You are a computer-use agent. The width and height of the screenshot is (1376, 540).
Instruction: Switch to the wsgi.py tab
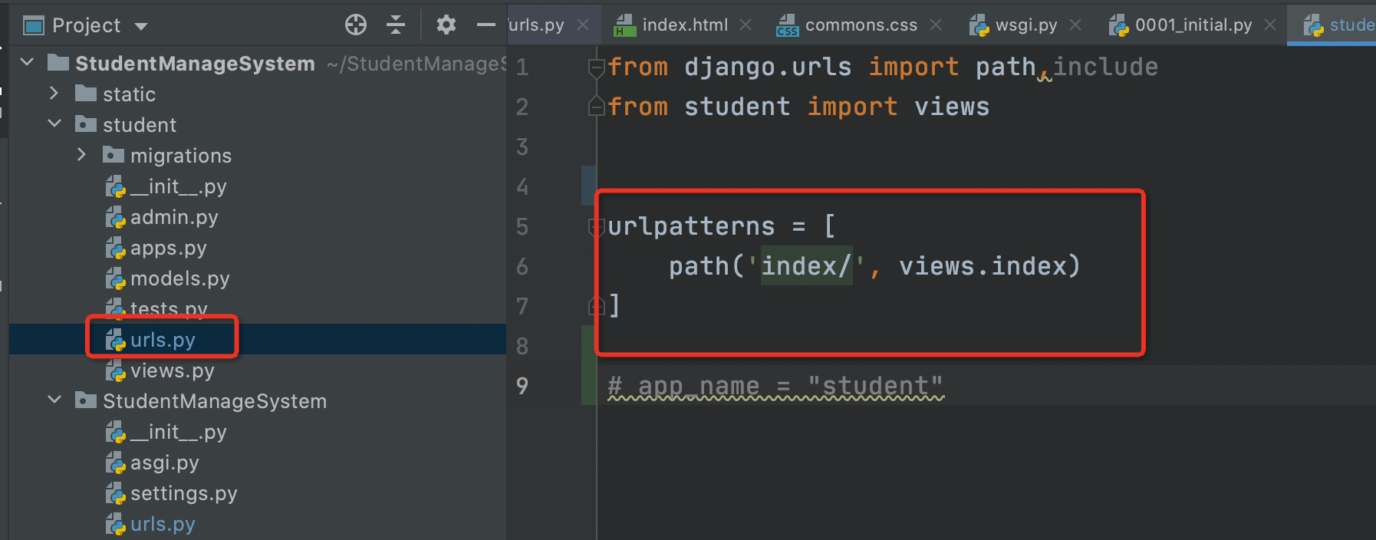pos(1026,25)
